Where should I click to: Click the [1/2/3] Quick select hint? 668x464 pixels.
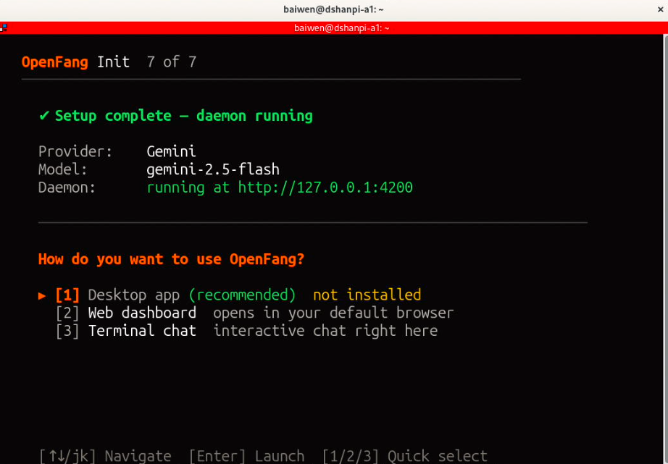[404, 456]
